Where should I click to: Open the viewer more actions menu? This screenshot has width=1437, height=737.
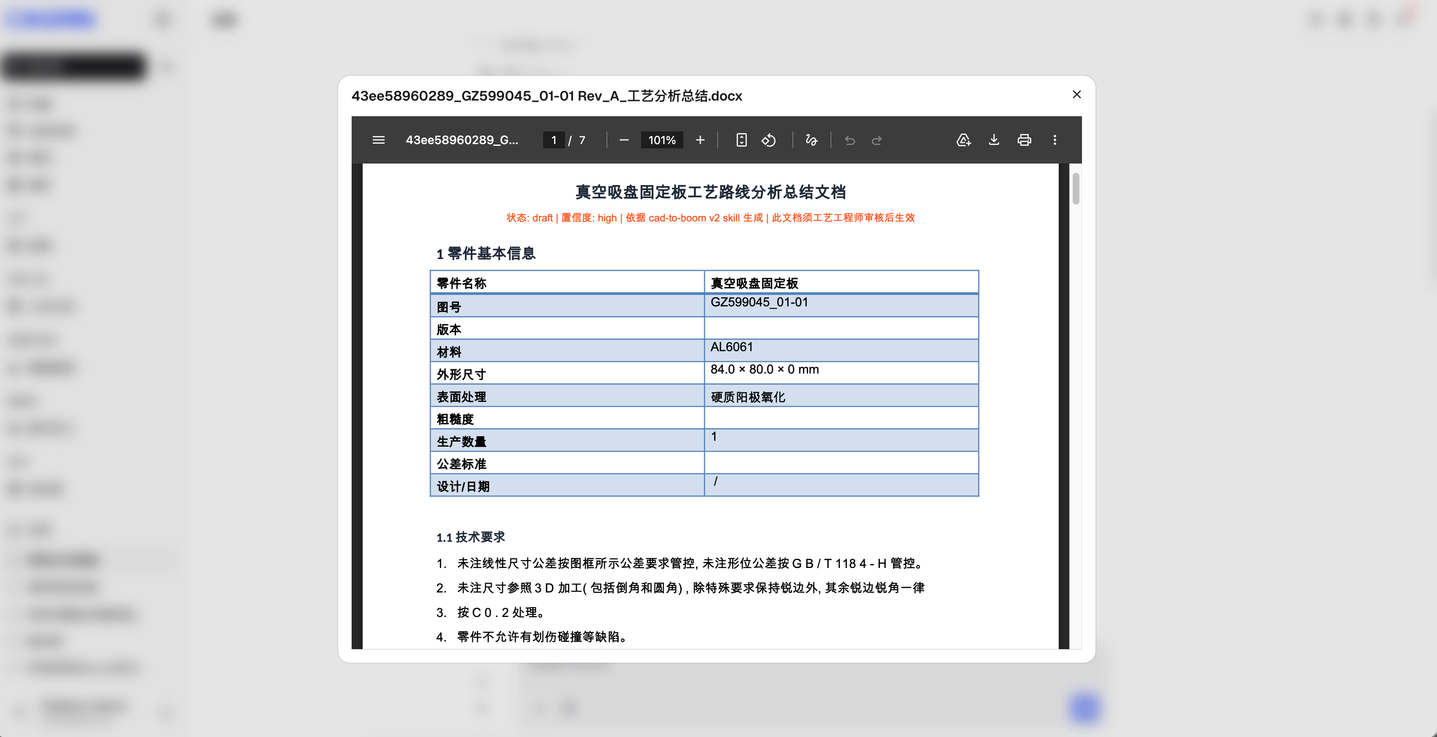click(x=1055, y=140)
